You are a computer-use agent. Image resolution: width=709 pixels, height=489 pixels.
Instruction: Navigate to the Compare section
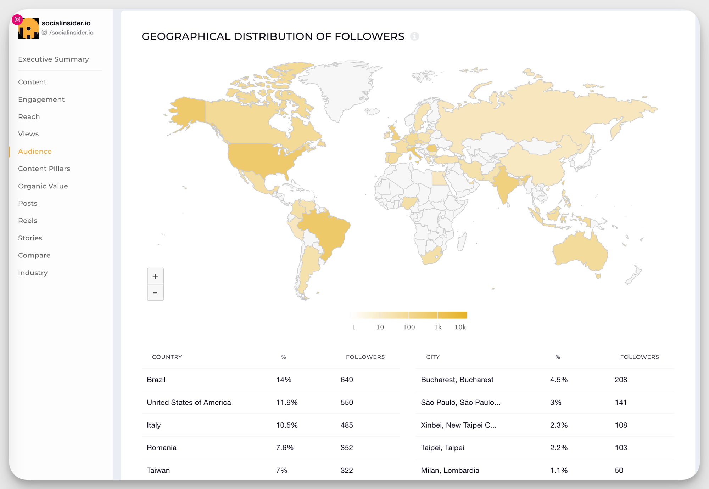[x=34, y=255]
